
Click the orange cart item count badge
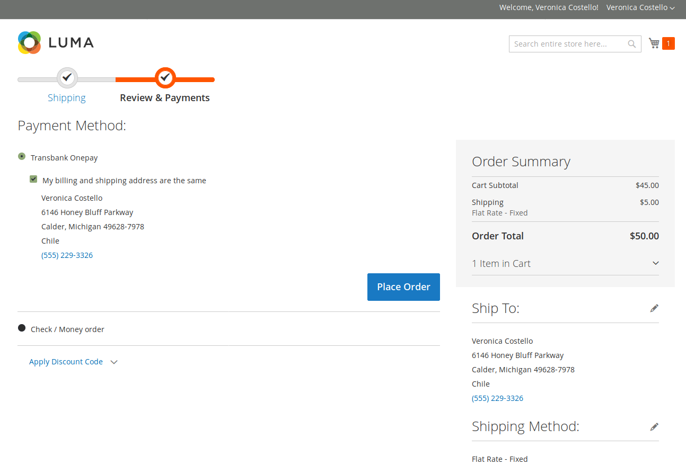[x=669, y=43]
